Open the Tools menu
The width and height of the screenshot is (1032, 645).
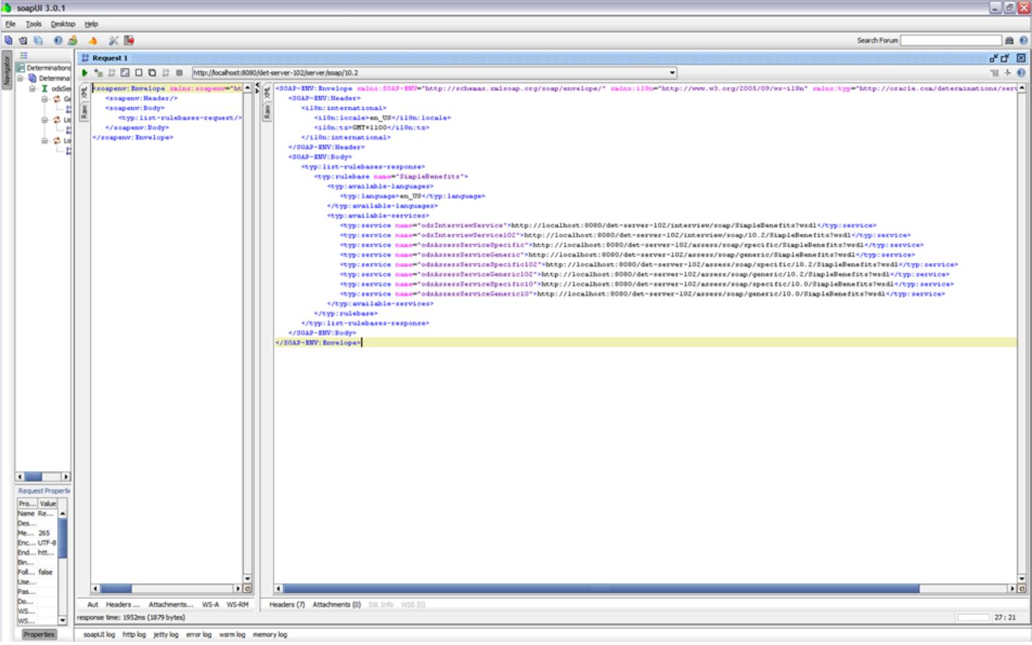34,24
